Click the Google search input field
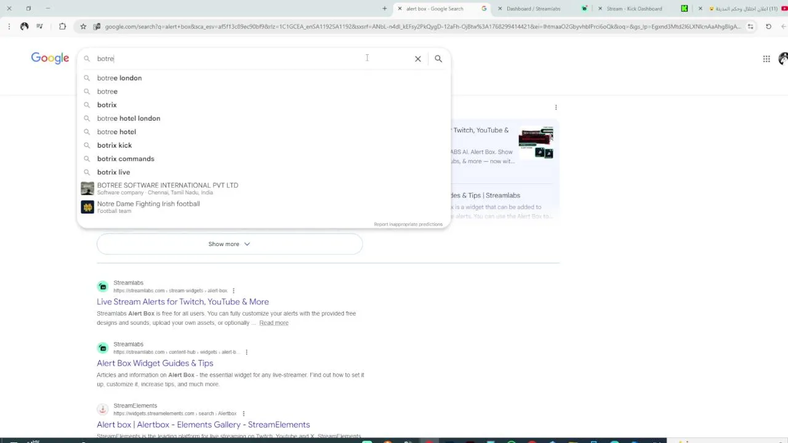Viewport: 788px width, 443px height. tap(252, 58)
